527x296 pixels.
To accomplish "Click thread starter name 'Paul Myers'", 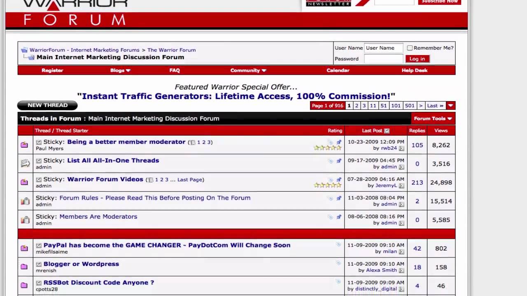I will click(49, 148).
